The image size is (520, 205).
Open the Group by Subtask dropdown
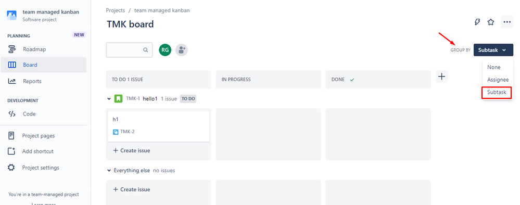[493, 50]
